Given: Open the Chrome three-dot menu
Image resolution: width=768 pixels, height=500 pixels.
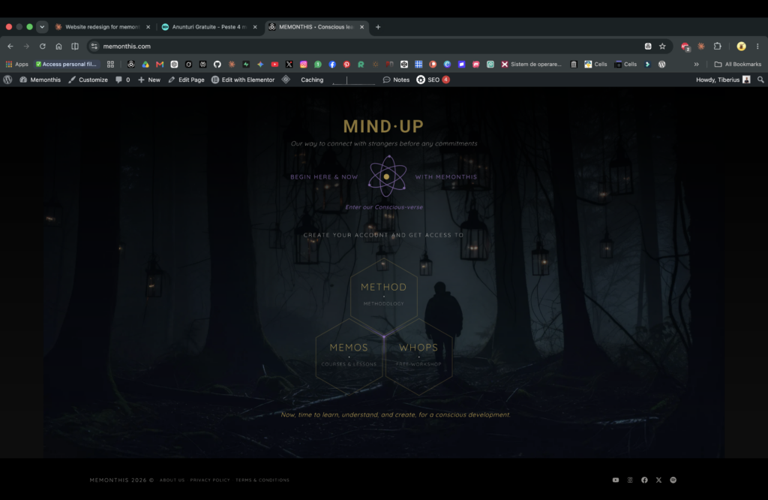Looking at the screenshot, I should click(757, 46).
